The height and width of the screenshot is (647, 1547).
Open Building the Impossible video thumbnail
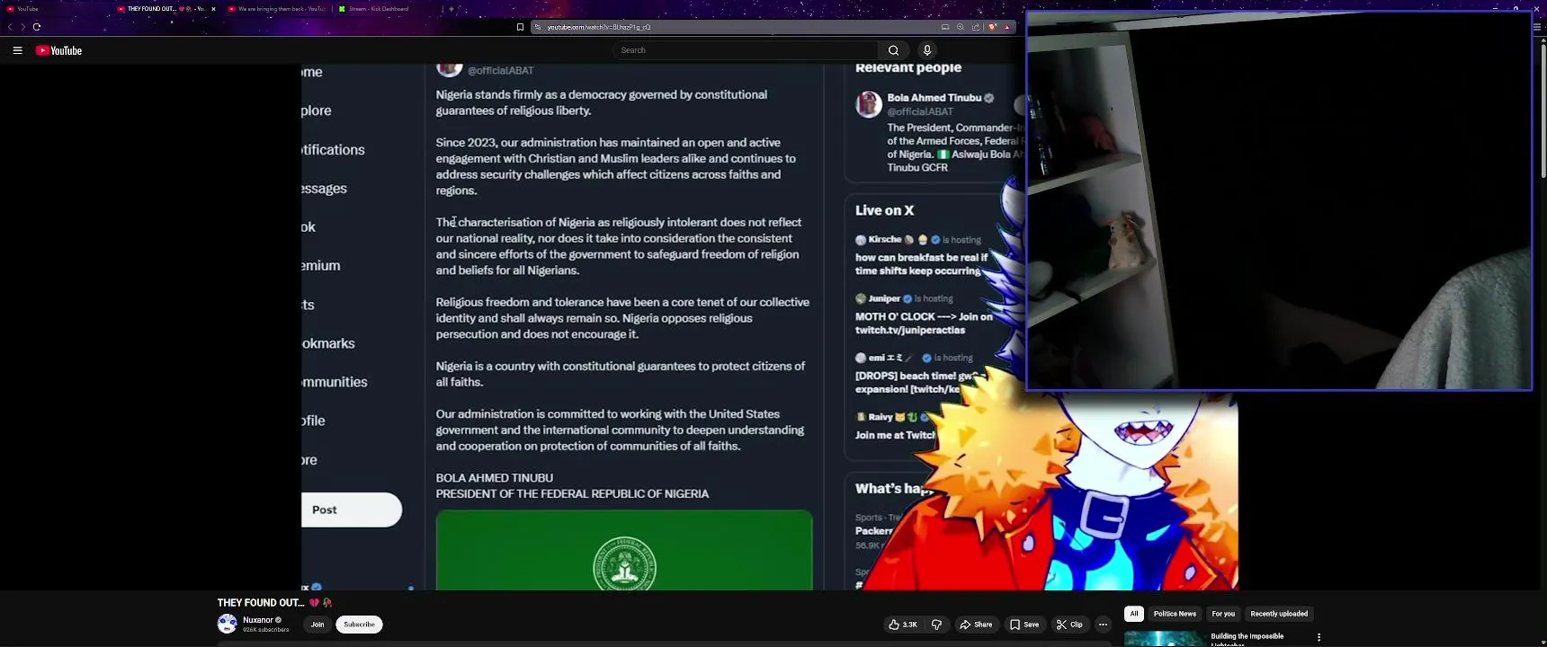pyautogui.click(x=1165, y=639)
